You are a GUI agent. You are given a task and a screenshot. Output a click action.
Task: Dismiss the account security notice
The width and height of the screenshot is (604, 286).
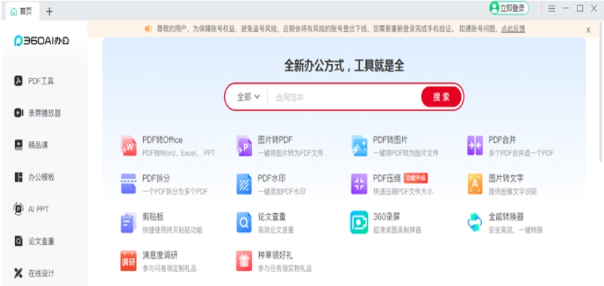coord(588,30)
